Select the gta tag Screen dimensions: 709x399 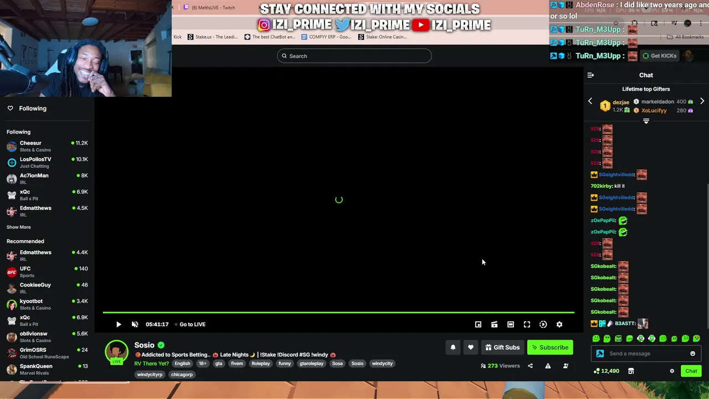tap(219, 364)
